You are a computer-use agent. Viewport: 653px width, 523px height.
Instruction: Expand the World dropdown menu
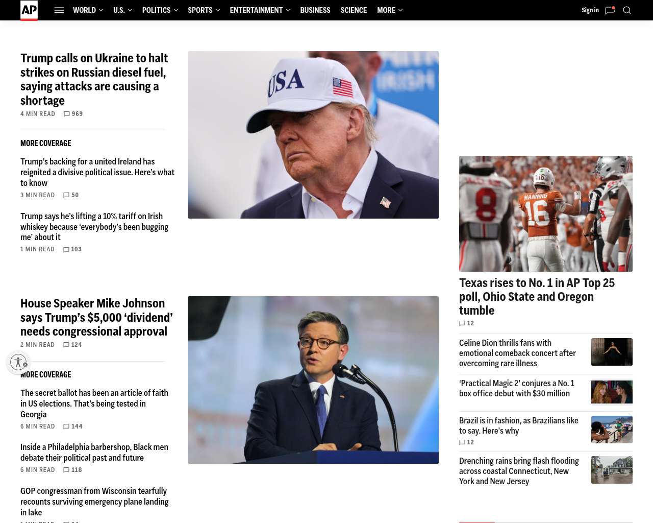coord(88,10)
